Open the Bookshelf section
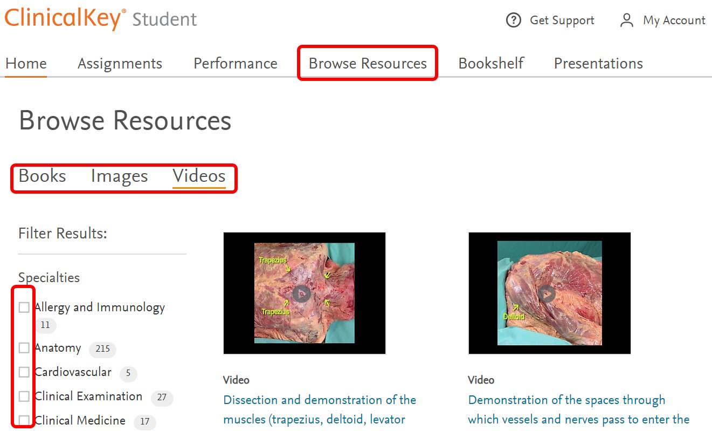 coord(491,63)
